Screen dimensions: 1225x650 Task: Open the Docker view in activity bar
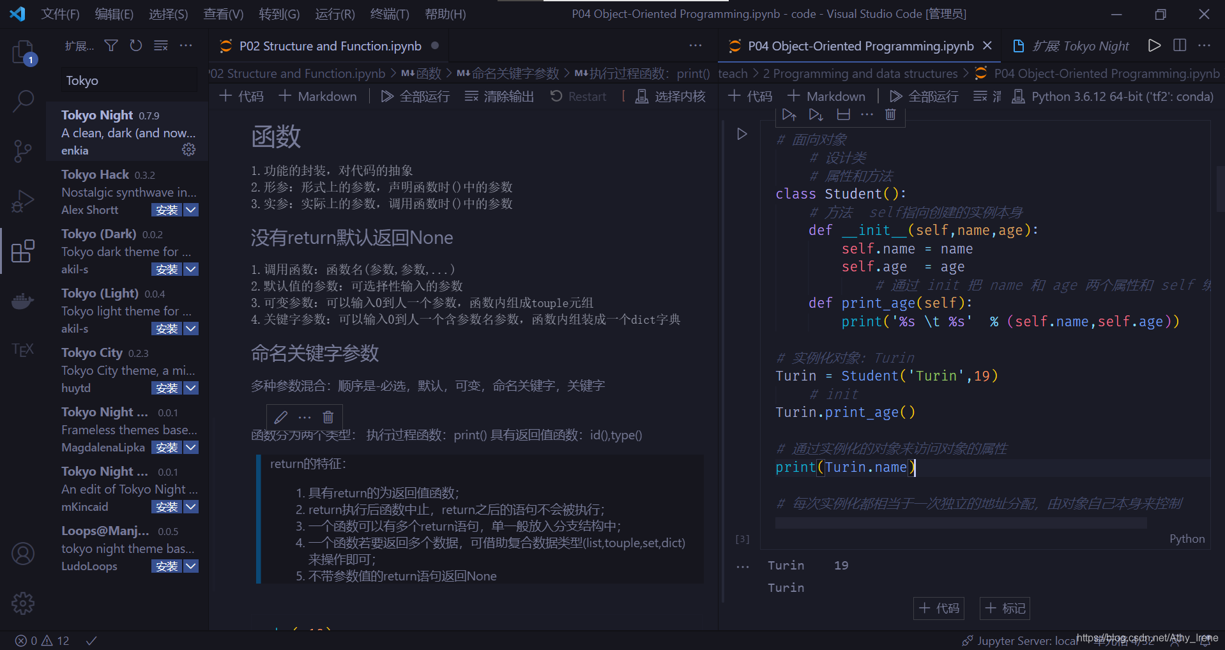coord(23,301)
